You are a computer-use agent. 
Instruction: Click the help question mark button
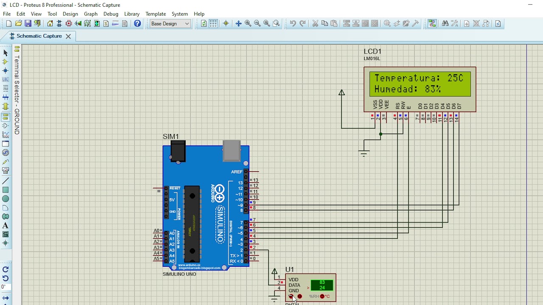137,24
